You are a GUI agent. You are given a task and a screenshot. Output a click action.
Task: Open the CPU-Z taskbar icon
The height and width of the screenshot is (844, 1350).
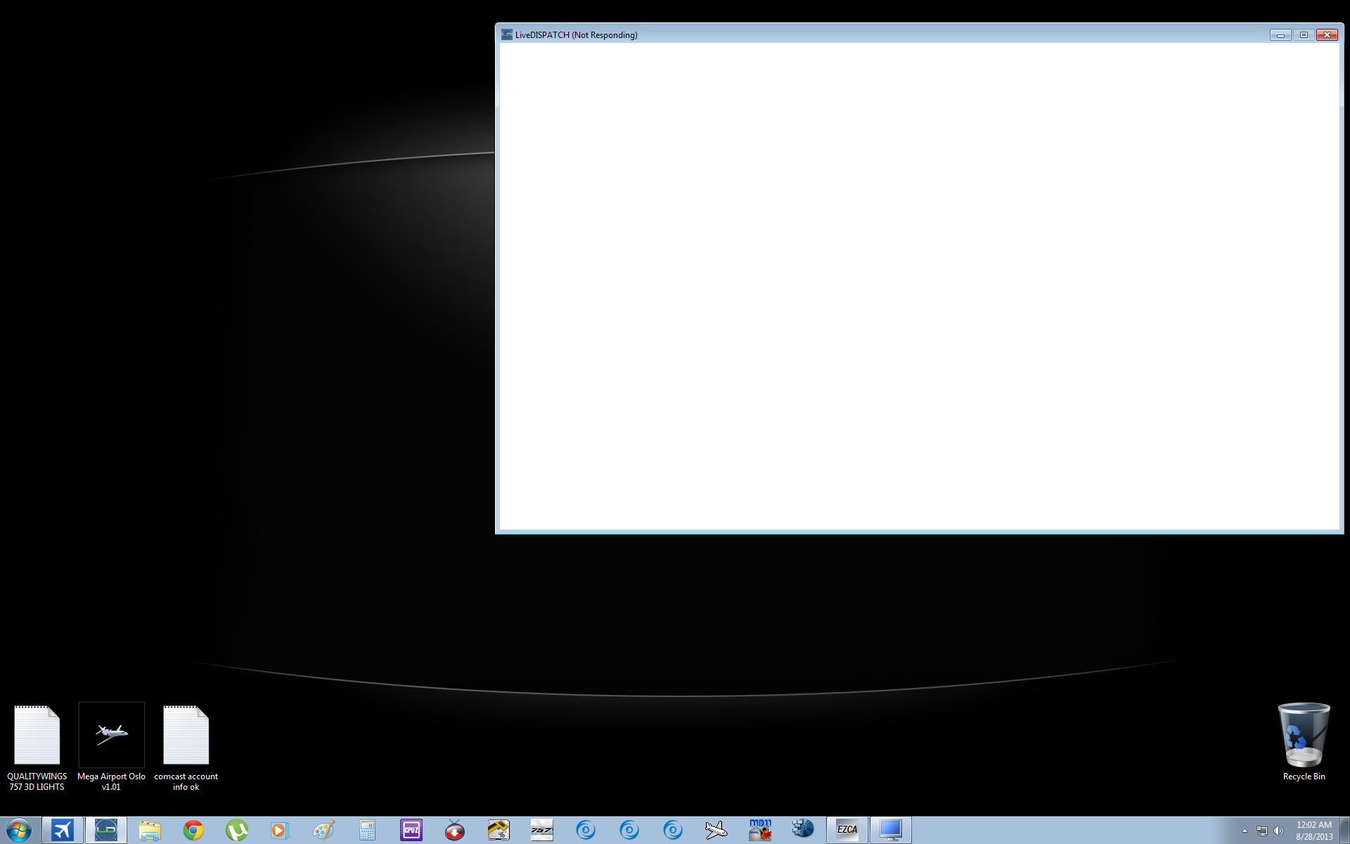pos(411,830)
